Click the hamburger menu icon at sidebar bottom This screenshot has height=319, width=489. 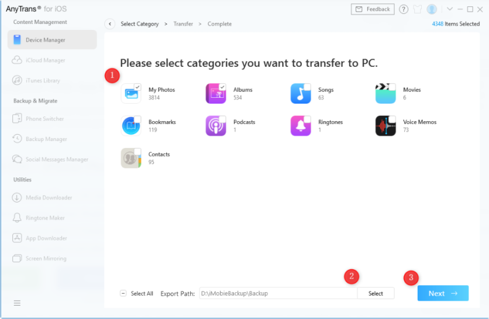[x=17, y=303]
